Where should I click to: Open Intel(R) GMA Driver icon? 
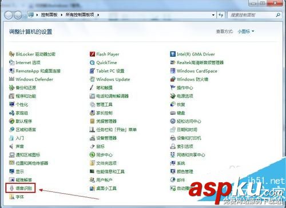pos(173,54)
